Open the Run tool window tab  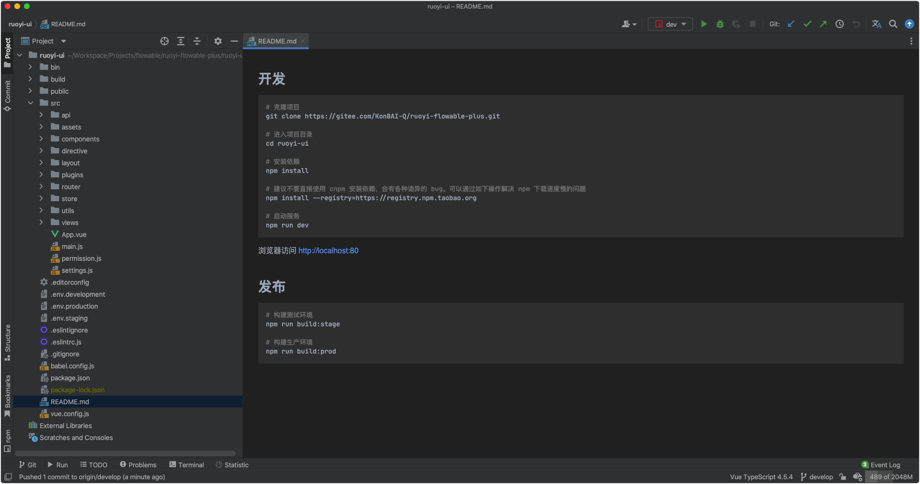point(58,465)
